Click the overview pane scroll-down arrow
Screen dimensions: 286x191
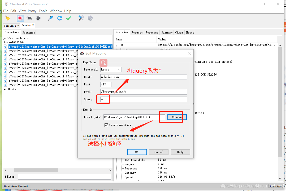280,178
